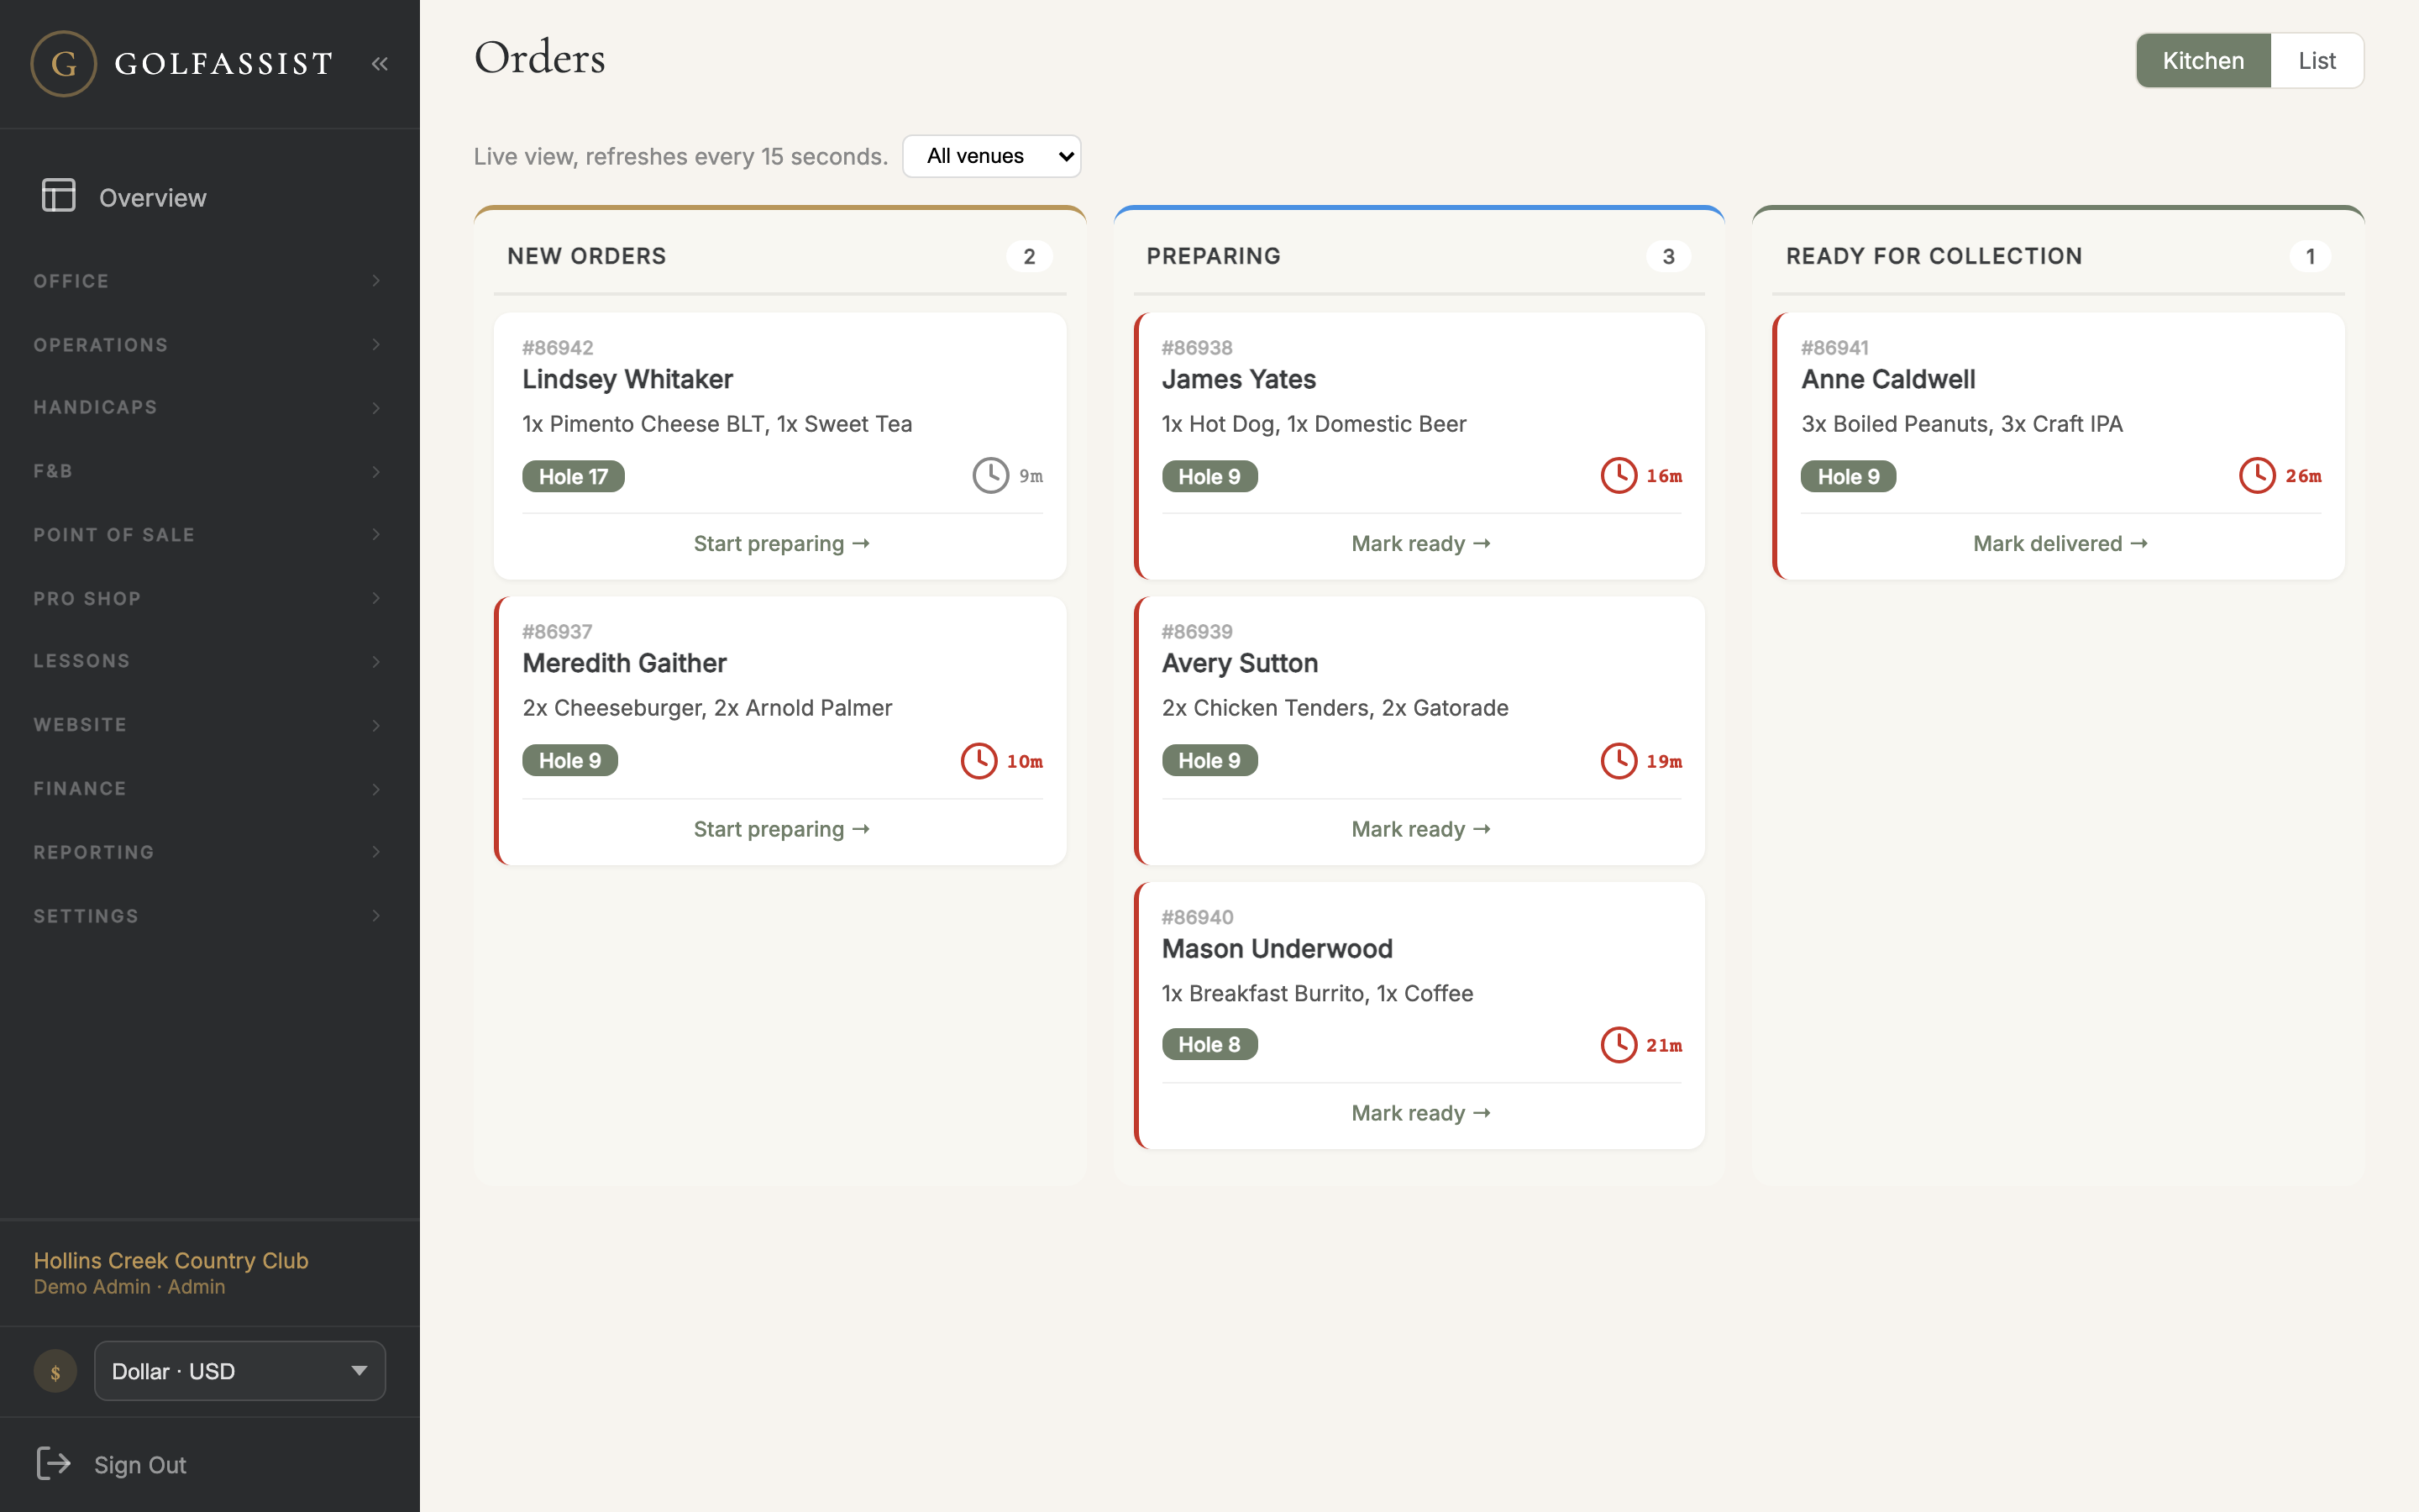Open the Finance menu section
2419x1512 pixels.
pyautogui.click(x=209, y=789)
